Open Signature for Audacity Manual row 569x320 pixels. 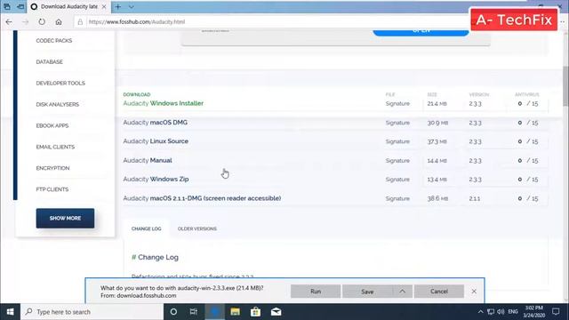click(x=397, y=161)
